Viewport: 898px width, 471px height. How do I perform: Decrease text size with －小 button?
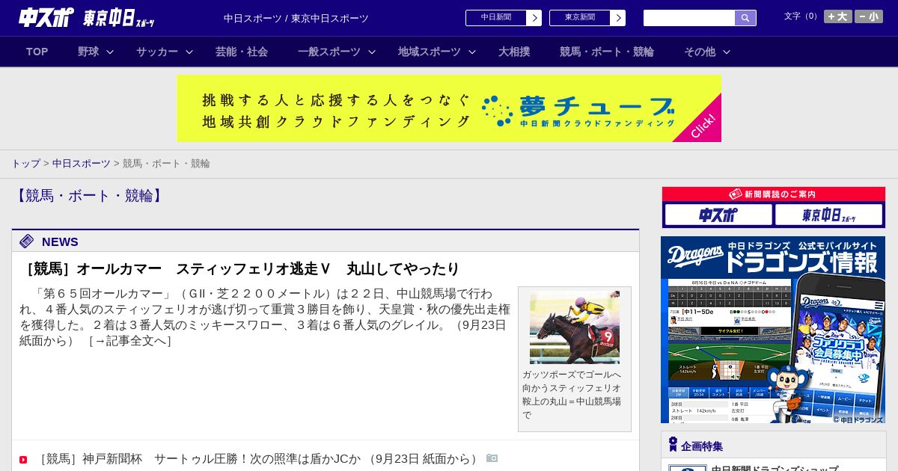tap(869, 16)
